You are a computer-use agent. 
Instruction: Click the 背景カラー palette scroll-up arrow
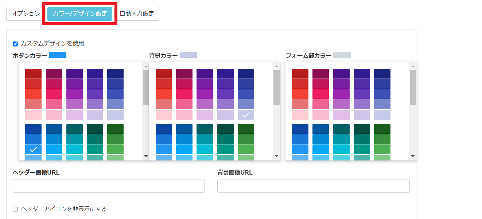(276, 66)
